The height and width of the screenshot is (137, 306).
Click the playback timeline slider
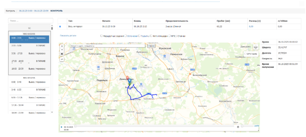tap(154, 127)
